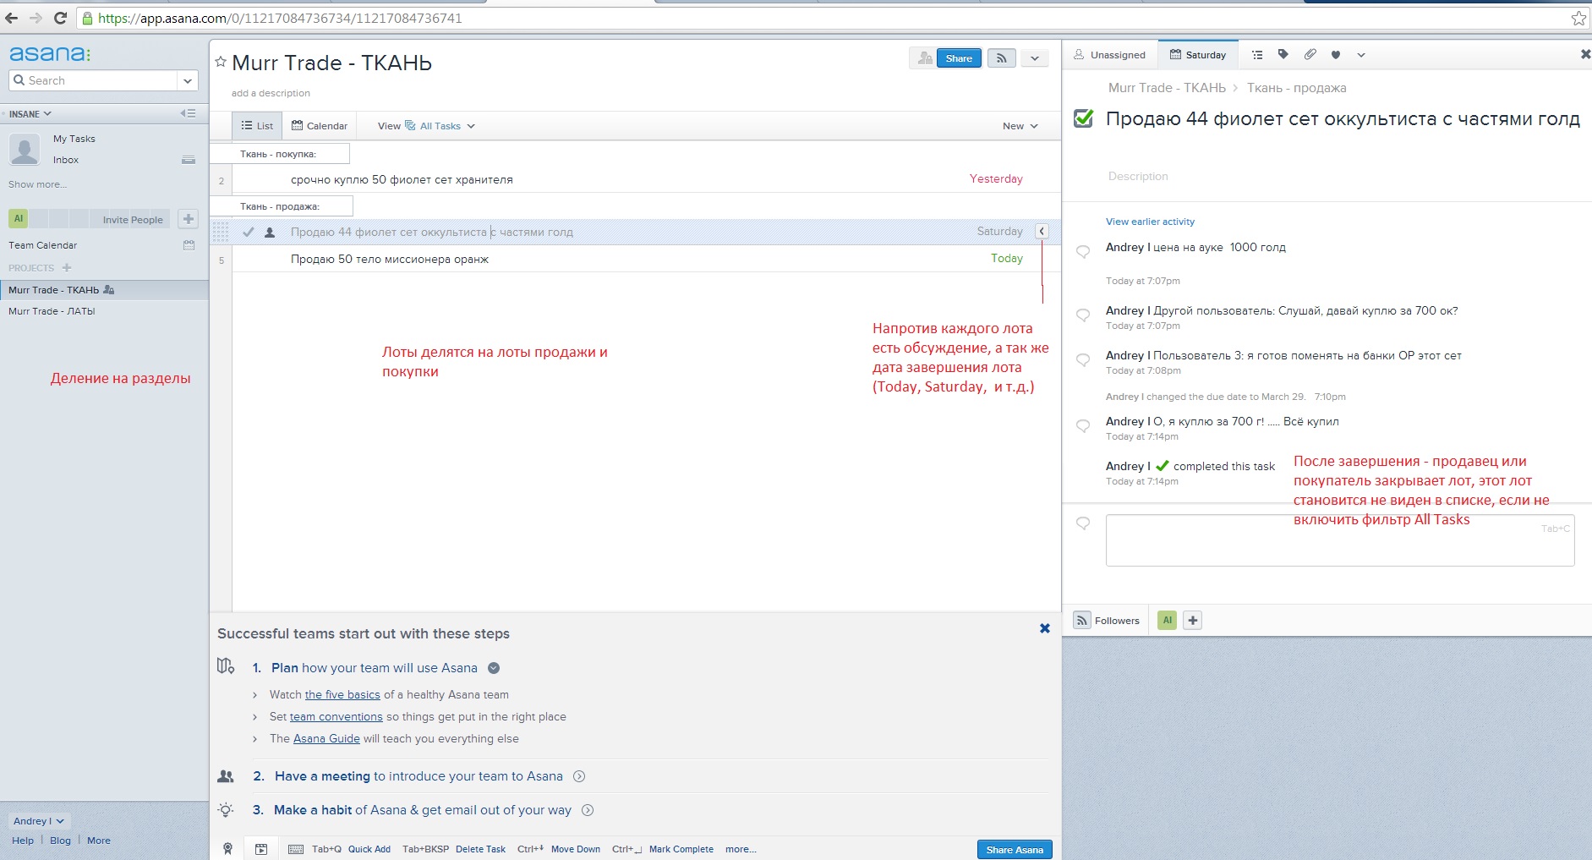Open the Asana Guide link

coord(326,739)
